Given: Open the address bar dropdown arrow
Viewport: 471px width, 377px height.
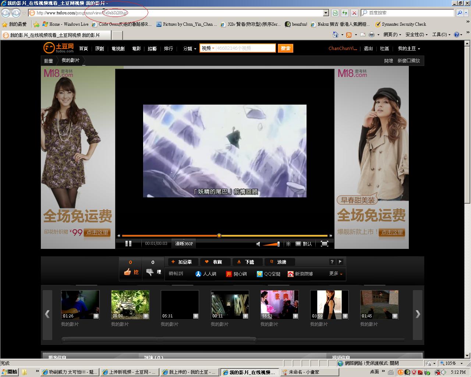Looking at the screenshot, I should click(x=326, y=13).
